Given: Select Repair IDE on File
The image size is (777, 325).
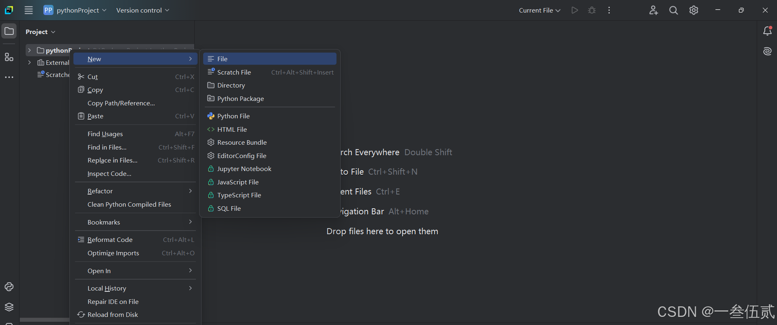Looking at the screenshot, I should pyautogui.click(x=135, y=301).
